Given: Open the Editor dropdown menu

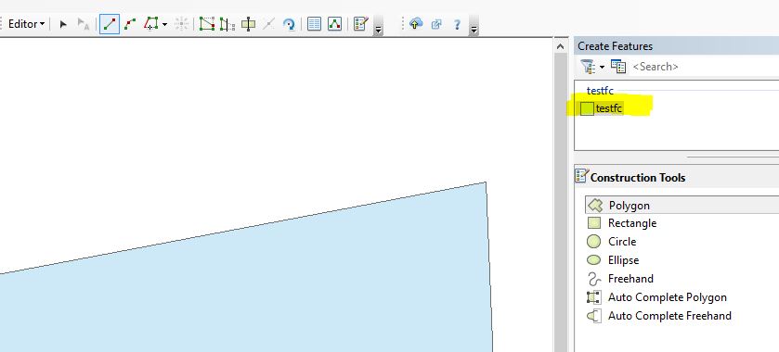Looking at the screenshot, I should (x=26, y=24).
